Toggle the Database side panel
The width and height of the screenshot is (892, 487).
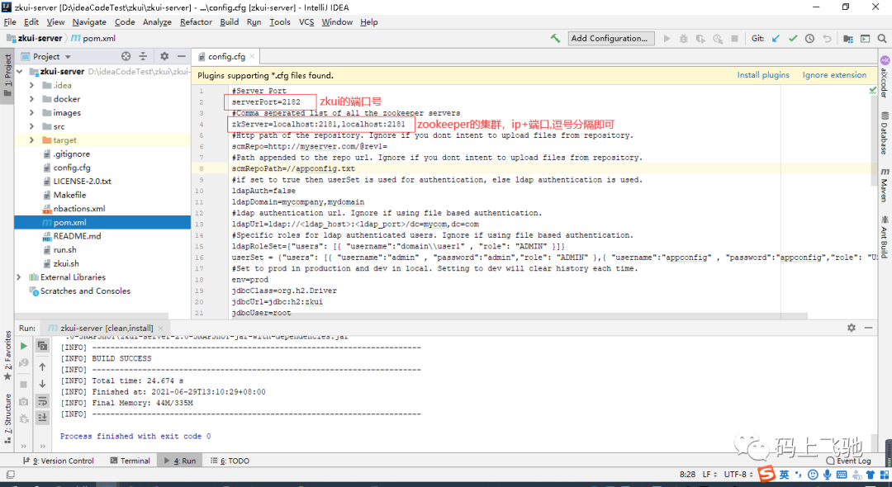click(885, 134)
